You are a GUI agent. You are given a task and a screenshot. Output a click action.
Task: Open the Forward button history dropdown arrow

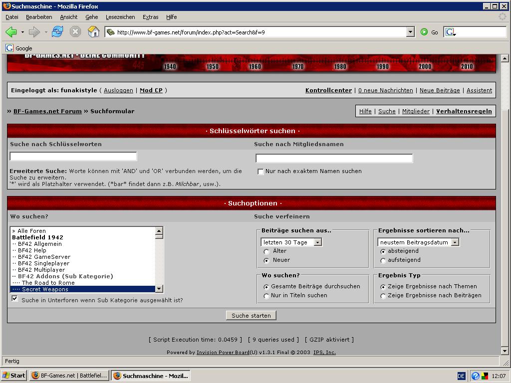coord(46,32)
